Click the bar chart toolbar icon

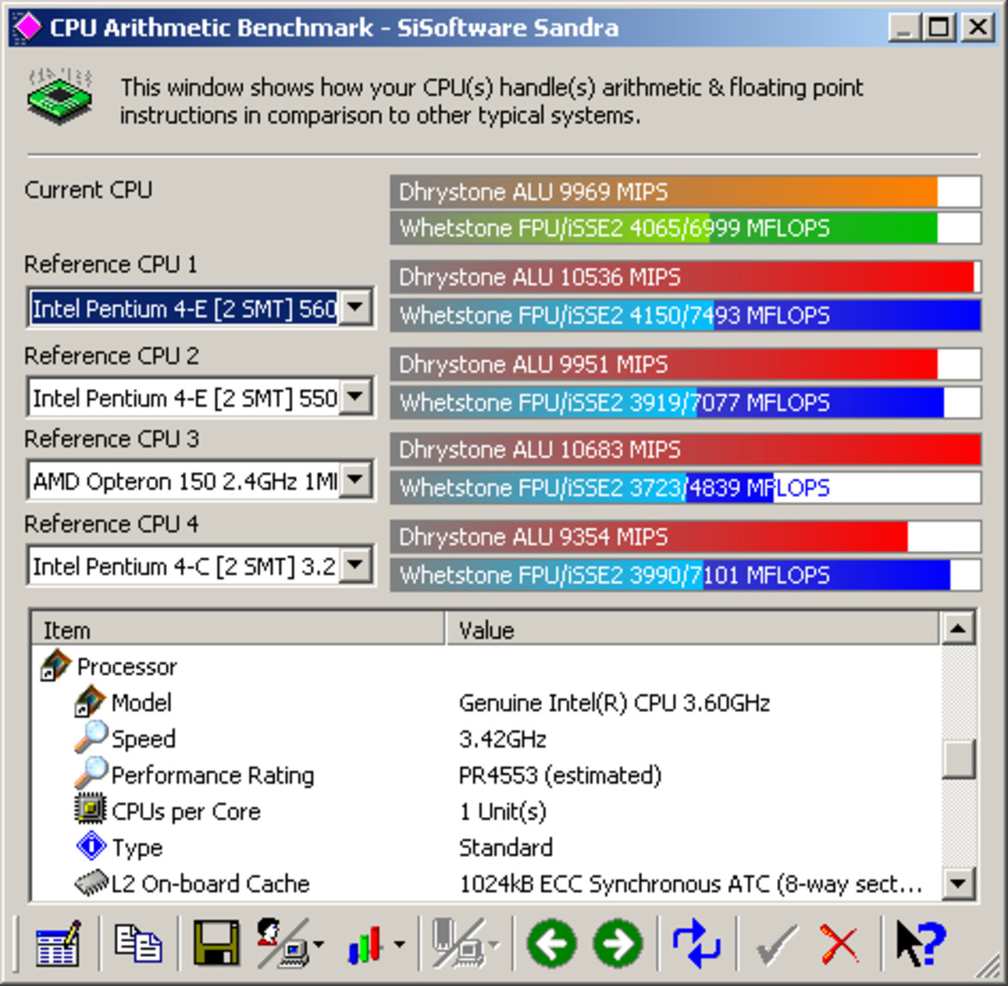tap(365, 944)
